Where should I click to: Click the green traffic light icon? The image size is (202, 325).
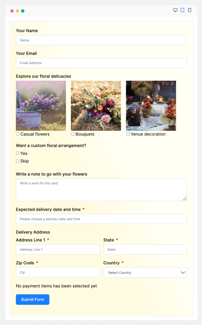pos(23,11)
